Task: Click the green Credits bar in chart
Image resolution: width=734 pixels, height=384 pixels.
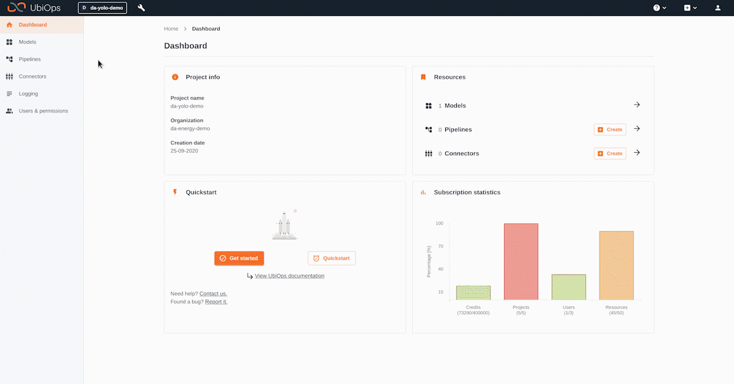Action: point(473,293)
